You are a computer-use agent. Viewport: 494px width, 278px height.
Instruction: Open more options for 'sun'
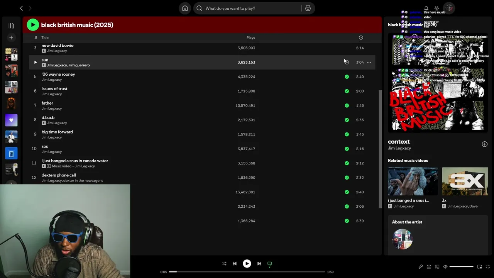[369, 62]
